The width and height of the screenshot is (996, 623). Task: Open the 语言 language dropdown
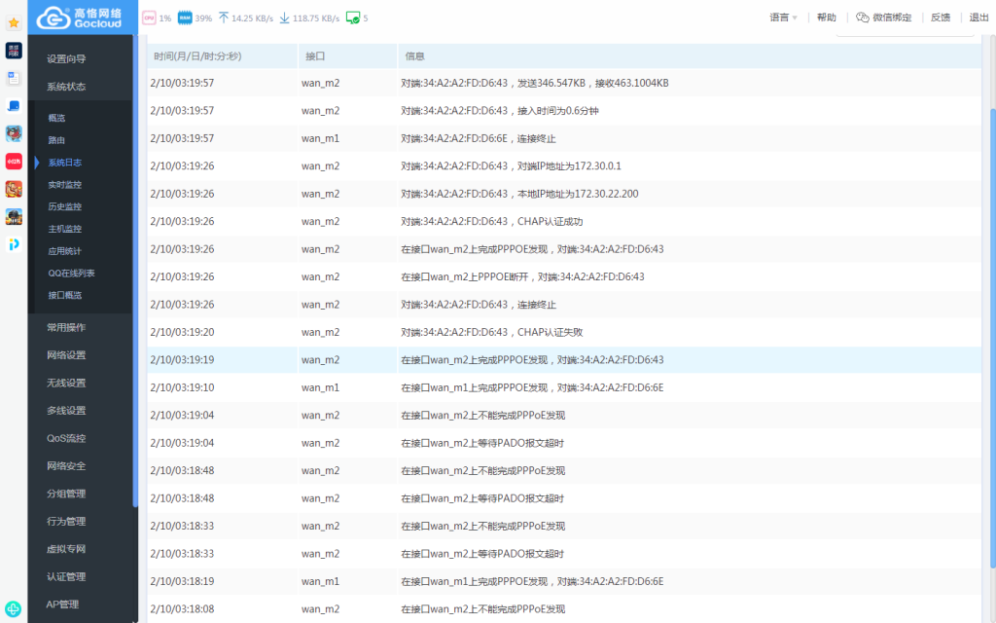(x=783, y=18)
